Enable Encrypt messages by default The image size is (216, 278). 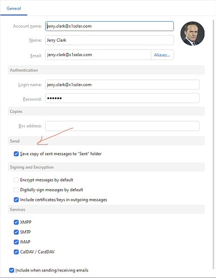[16, 180]
